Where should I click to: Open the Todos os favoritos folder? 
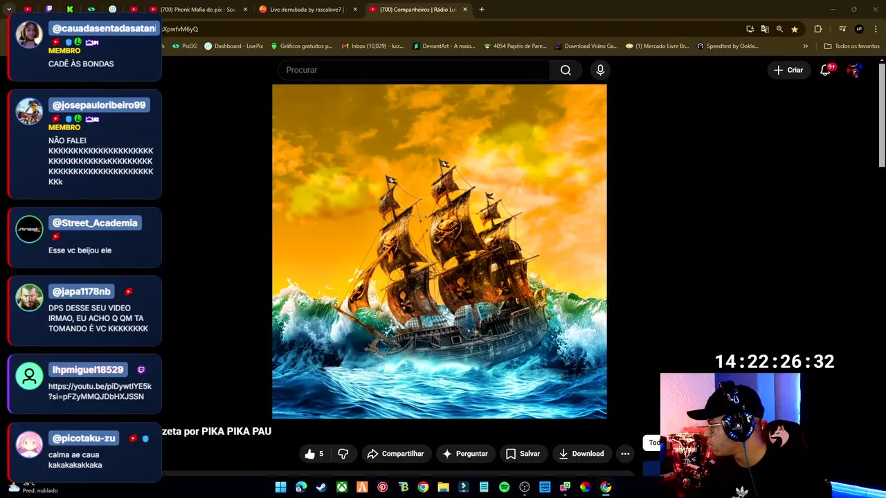(x=851, y=46)
